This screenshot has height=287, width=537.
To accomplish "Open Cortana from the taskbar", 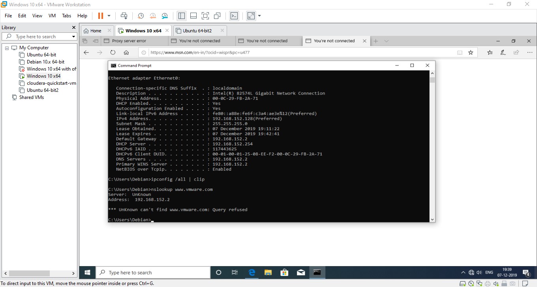I will 218,272.
